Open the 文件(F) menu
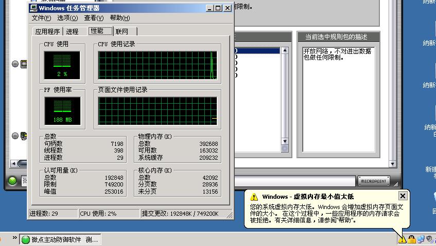Viewport: 436px width, 246px height. coord(41,18)
